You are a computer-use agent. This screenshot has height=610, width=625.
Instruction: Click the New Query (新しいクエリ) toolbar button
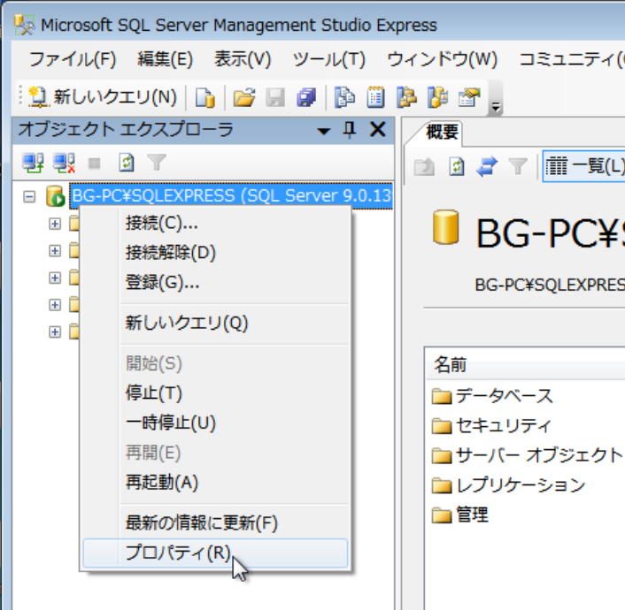[x=103, y=97]
